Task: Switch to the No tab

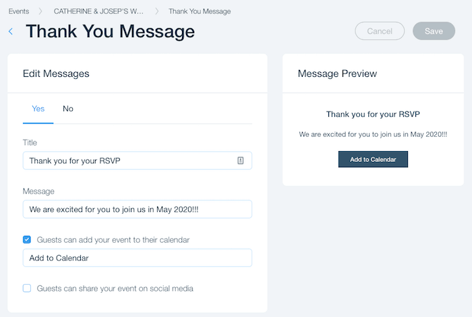Action: (68, 109)
